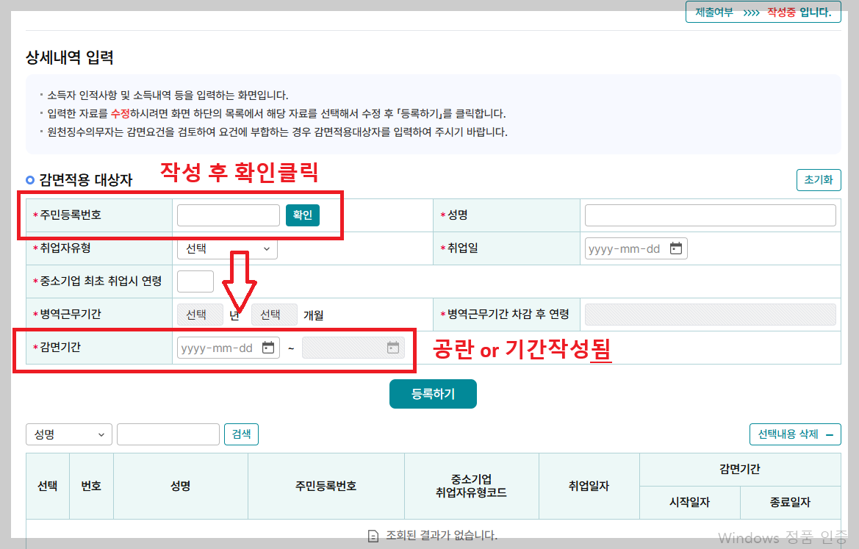The width and height of the screenshot is (859, 549).
Task: Open the 성명 search filter dropdown
Action: [68, 434]
